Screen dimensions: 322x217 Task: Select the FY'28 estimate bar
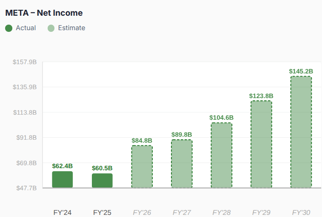[x=222, y=155]
